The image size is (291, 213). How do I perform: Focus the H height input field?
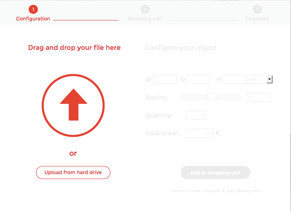[234, 79]
